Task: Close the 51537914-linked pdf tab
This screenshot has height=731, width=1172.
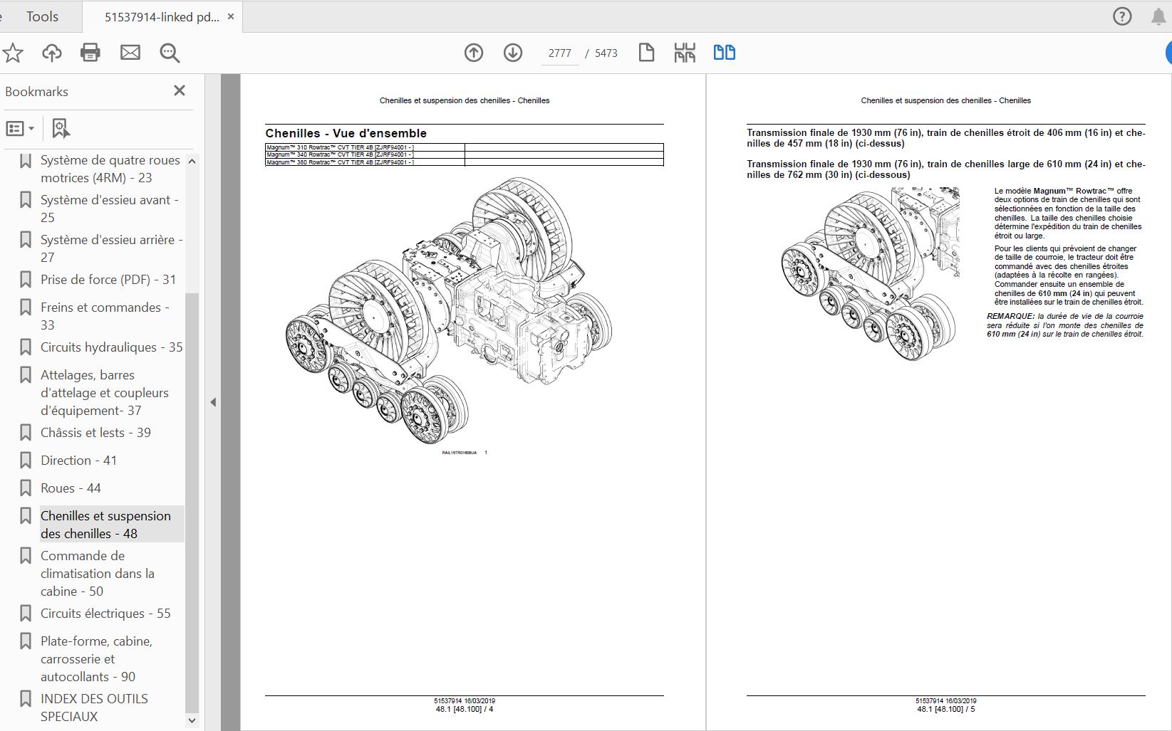Action: [231, 16]
